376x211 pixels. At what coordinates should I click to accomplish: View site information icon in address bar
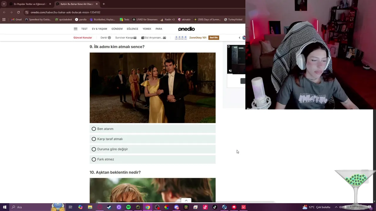tap(27, 12)
